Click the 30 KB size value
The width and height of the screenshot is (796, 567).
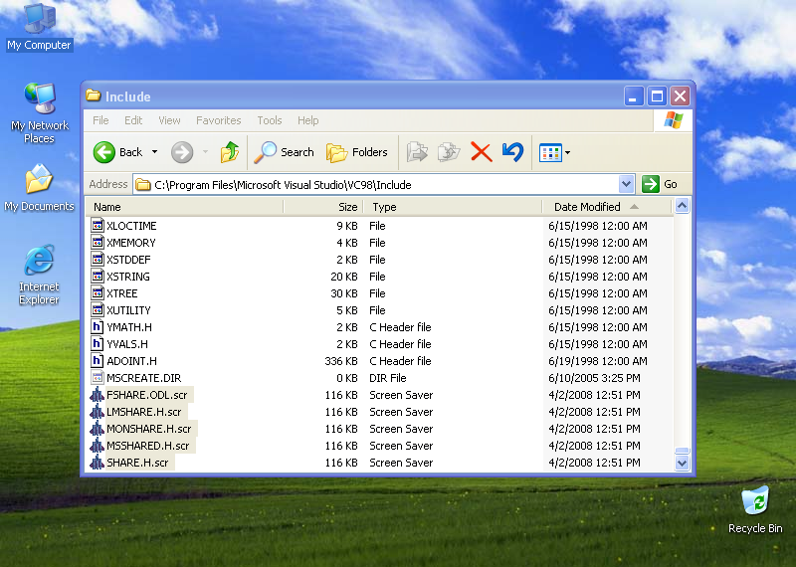(344, 293)
